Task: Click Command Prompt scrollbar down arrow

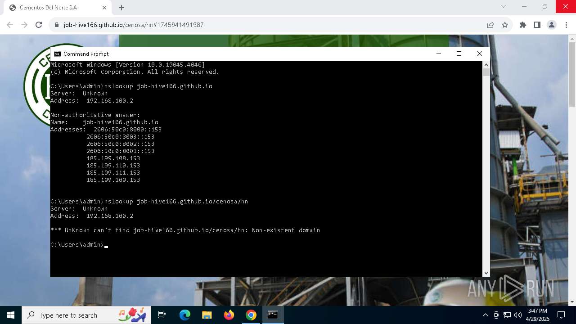Action: point(486,273)
